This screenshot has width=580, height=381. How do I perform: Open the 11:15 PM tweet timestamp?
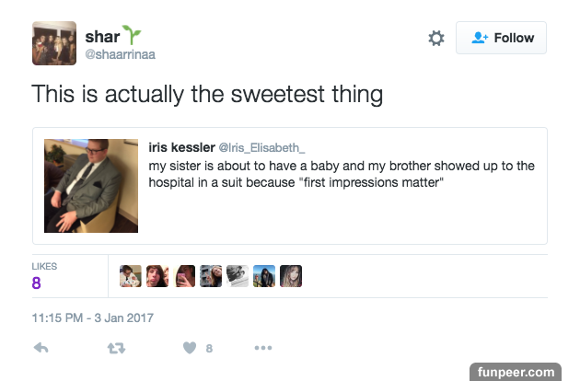92,318
